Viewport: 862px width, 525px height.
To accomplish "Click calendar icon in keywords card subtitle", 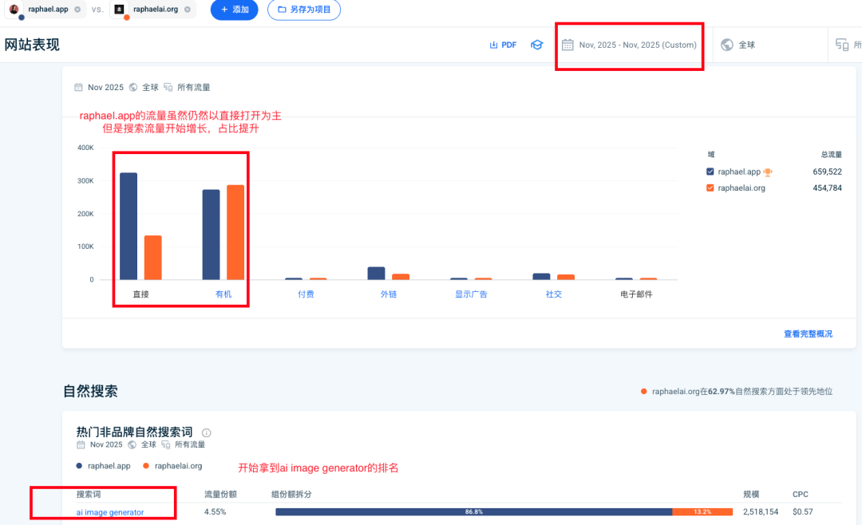I will pyautogui.click(x=81, y=444).
